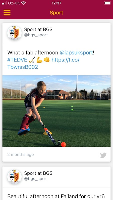The width and height of the screenshot is (113, 200).
Task: Tap the cellular signal bars icon
Action: point(4,3)
